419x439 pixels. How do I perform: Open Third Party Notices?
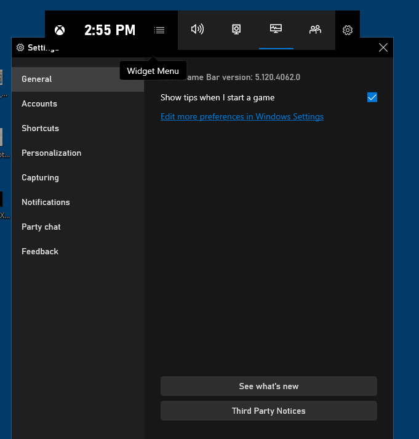click(x=268, y=411)
